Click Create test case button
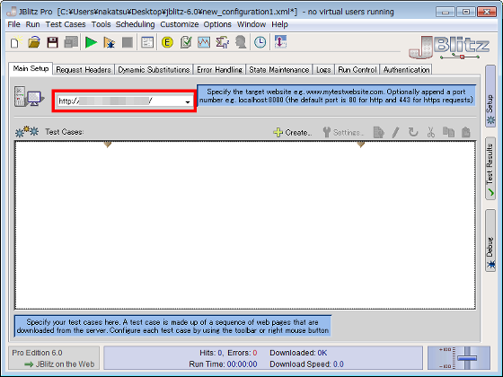503x377 pixels. pos(292,132)
